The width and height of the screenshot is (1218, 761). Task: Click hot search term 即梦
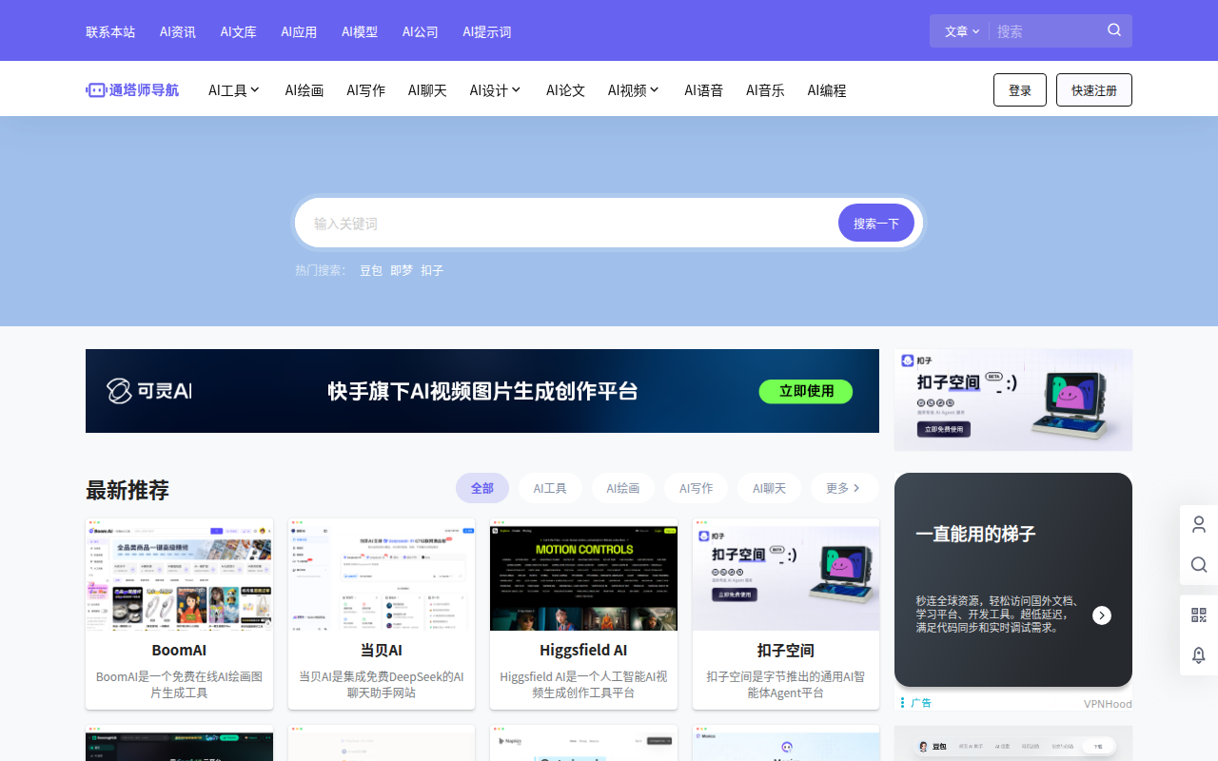point(402,270)
